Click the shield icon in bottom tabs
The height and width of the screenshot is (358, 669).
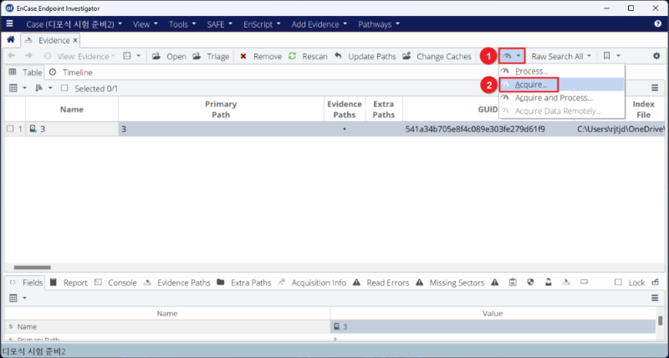531,282
